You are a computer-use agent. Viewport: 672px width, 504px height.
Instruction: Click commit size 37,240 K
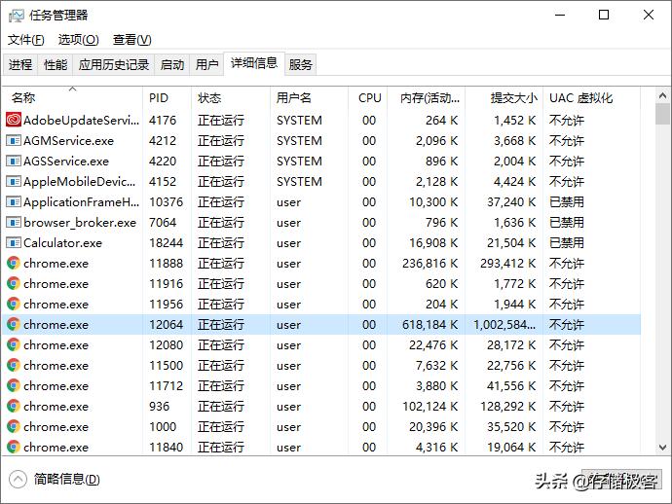point(511,201)
